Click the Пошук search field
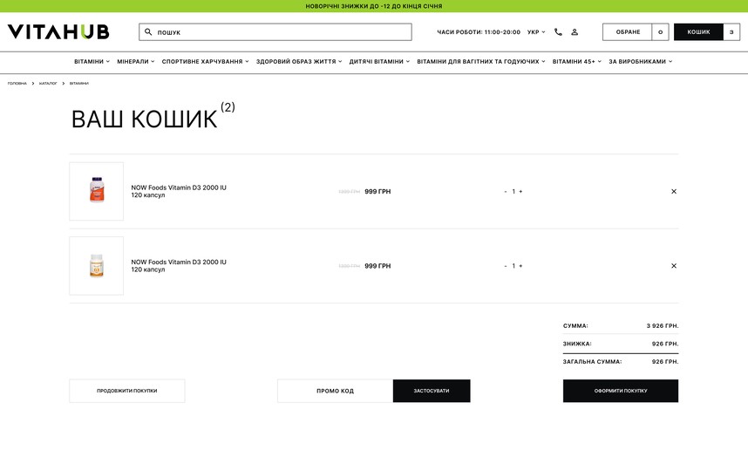This screenshot has height=457, width=748. tap(275, 32)
